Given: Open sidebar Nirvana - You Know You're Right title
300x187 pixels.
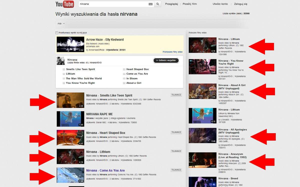Looking at the screenshot, I should pyautogui.click(x=231, y=62).
